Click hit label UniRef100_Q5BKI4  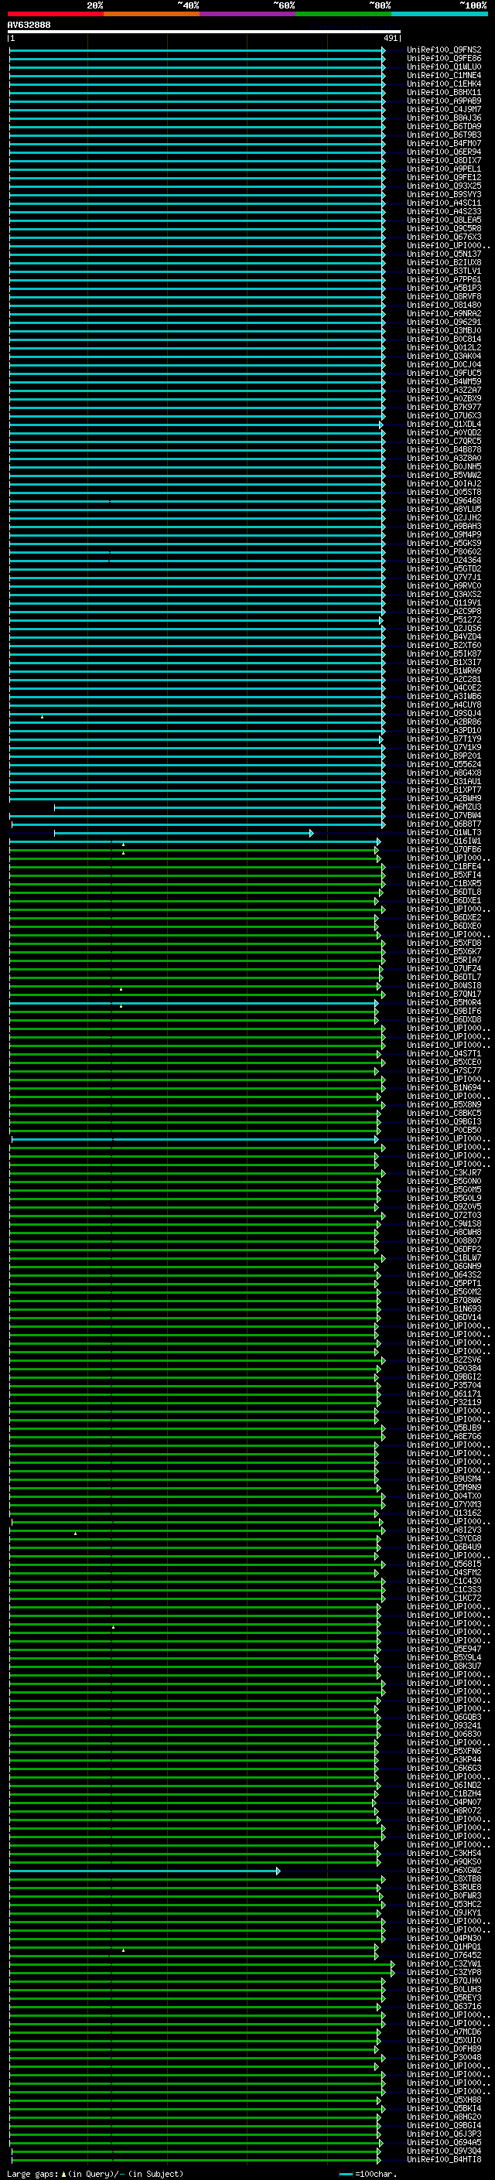444,2109
